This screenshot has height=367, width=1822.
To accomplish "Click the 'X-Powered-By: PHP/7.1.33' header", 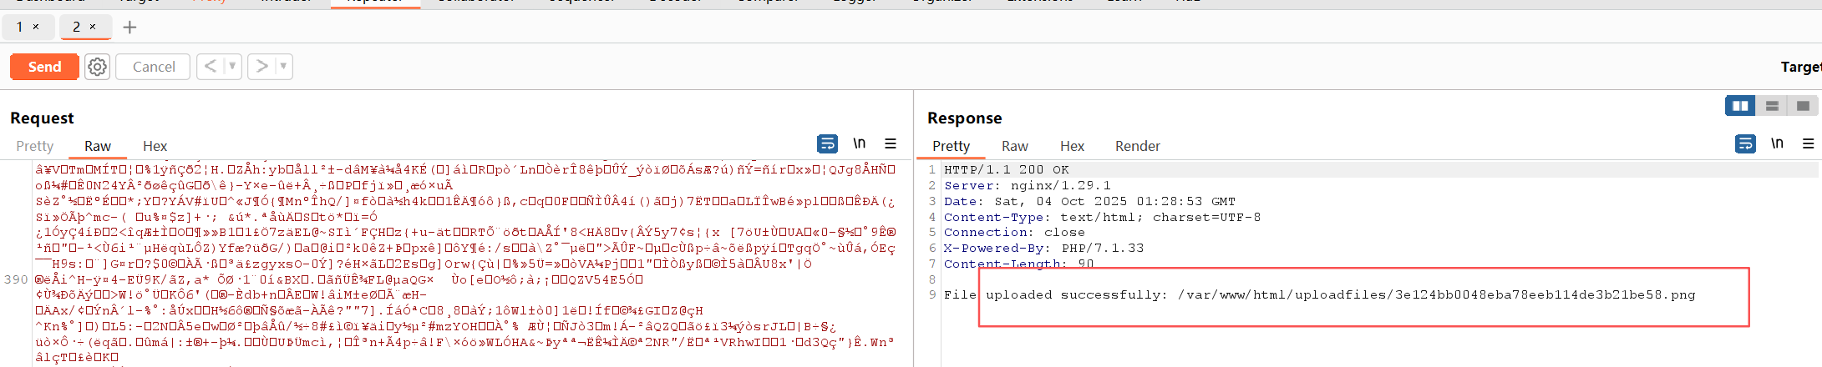I will [x=1044, y=248].
